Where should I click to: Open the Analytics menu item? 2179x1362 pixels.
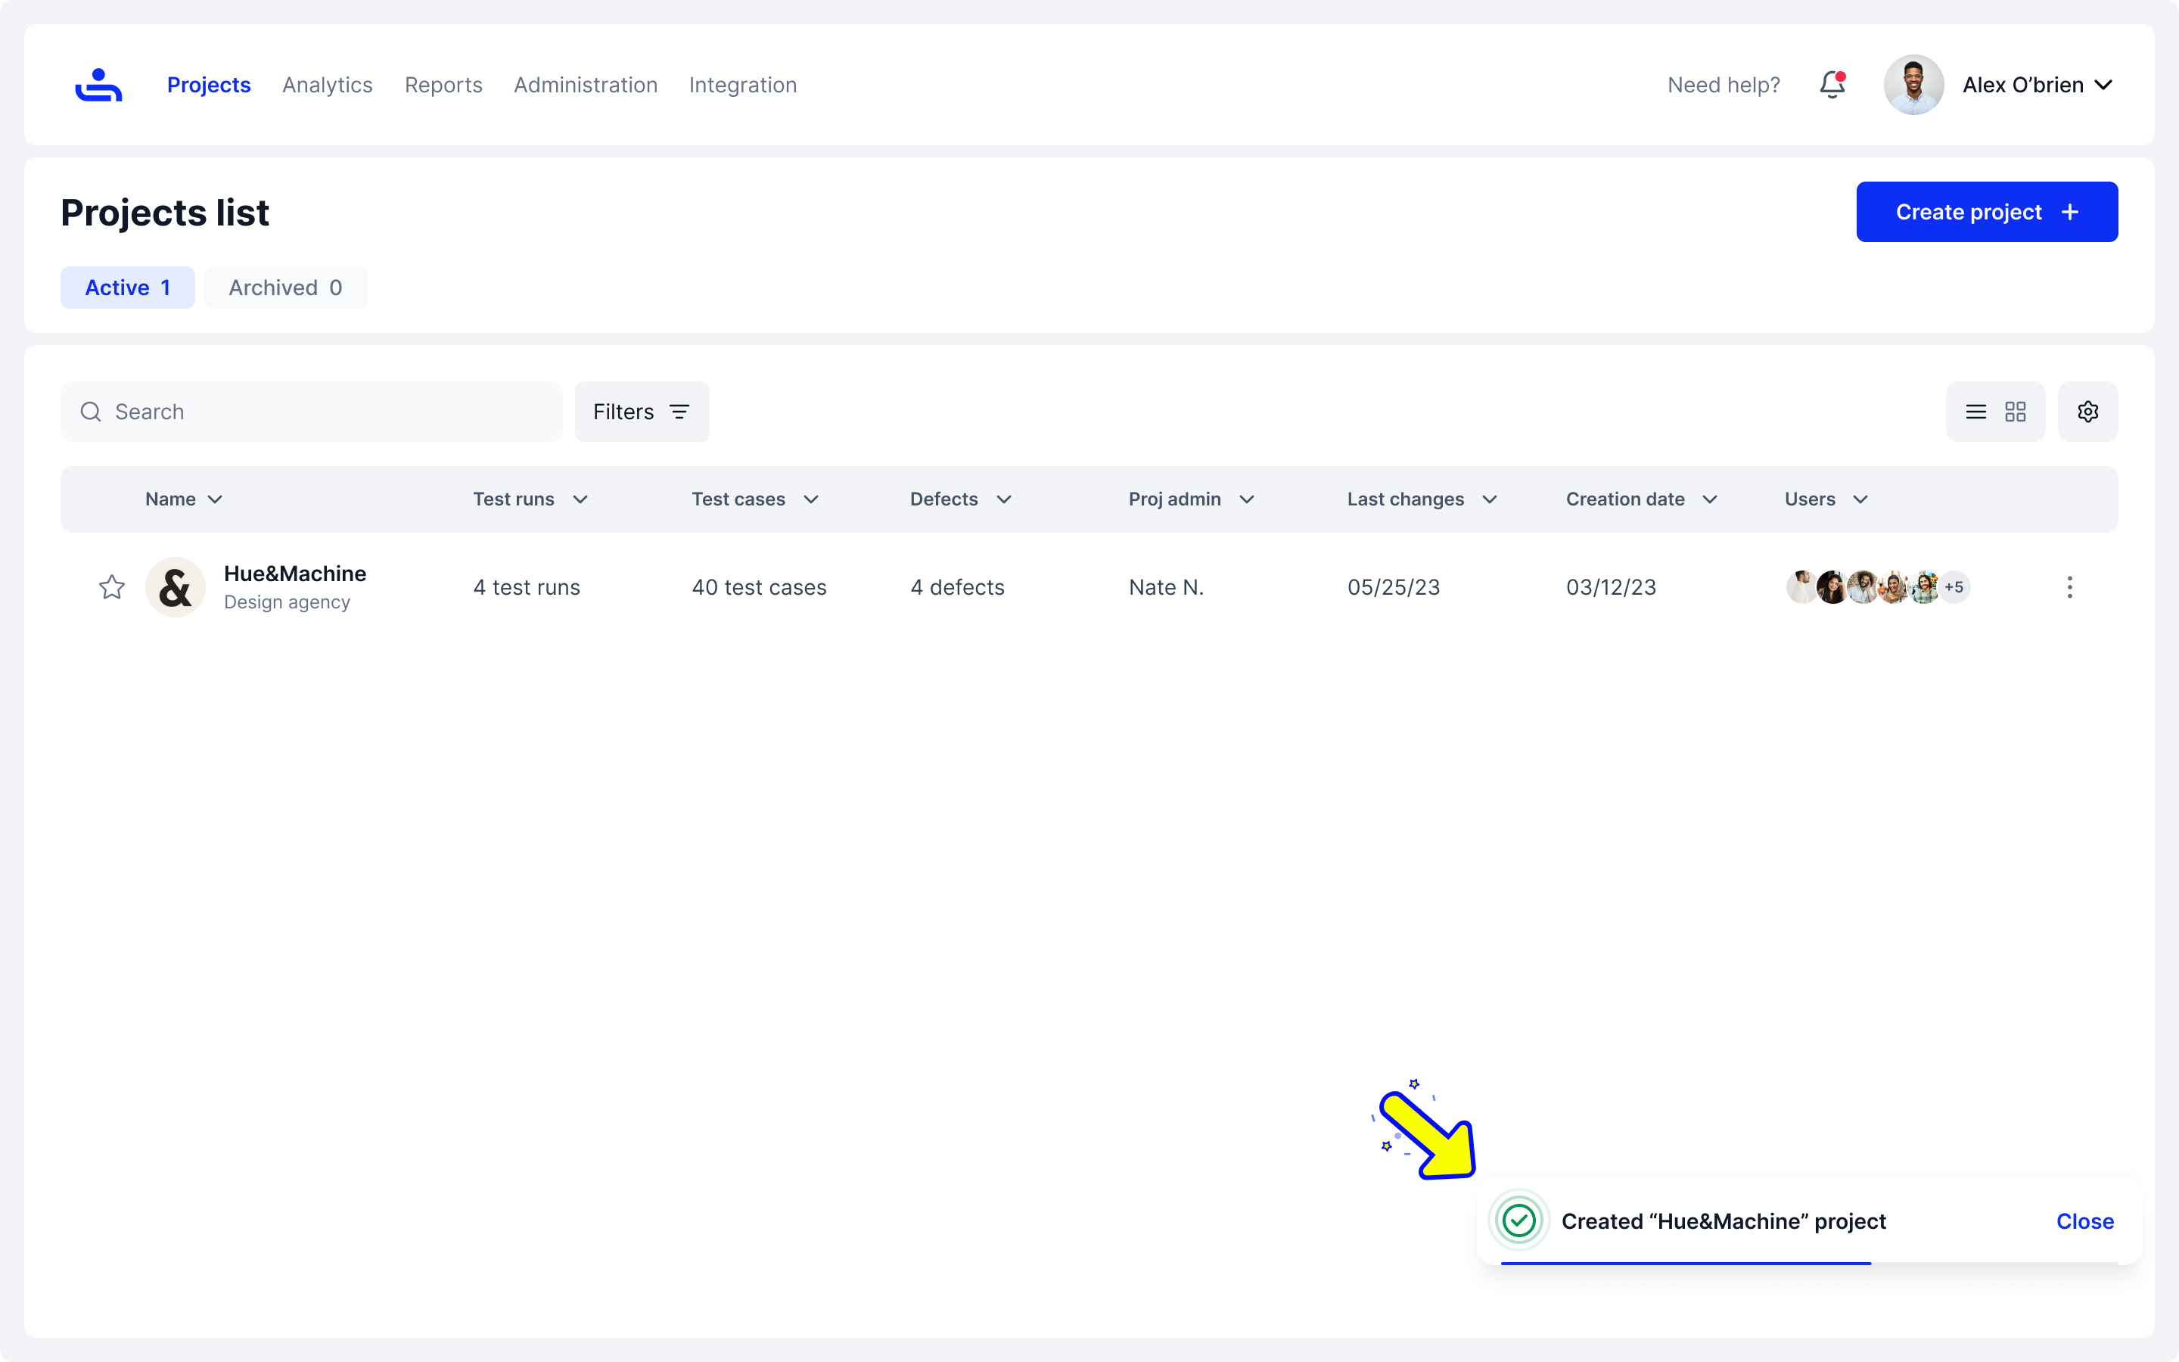(327, 85)
